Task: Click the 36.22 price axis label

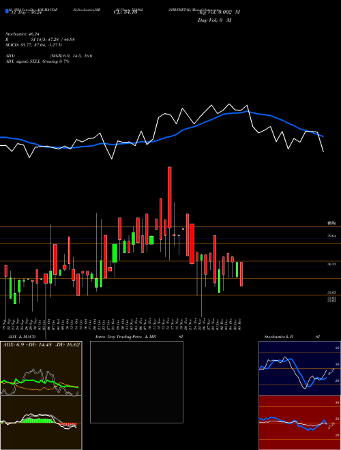Action: (332, 264)
